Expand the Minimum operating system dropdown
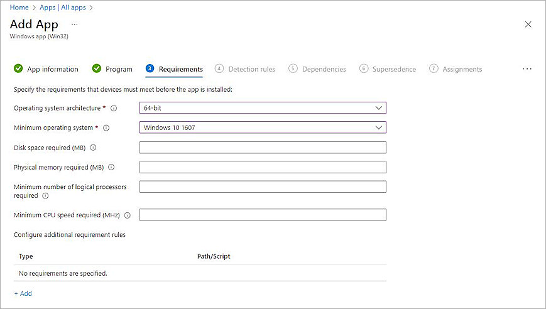Viewport: 546px width, 309px height. pyautogui.click(x=262, y=127)
